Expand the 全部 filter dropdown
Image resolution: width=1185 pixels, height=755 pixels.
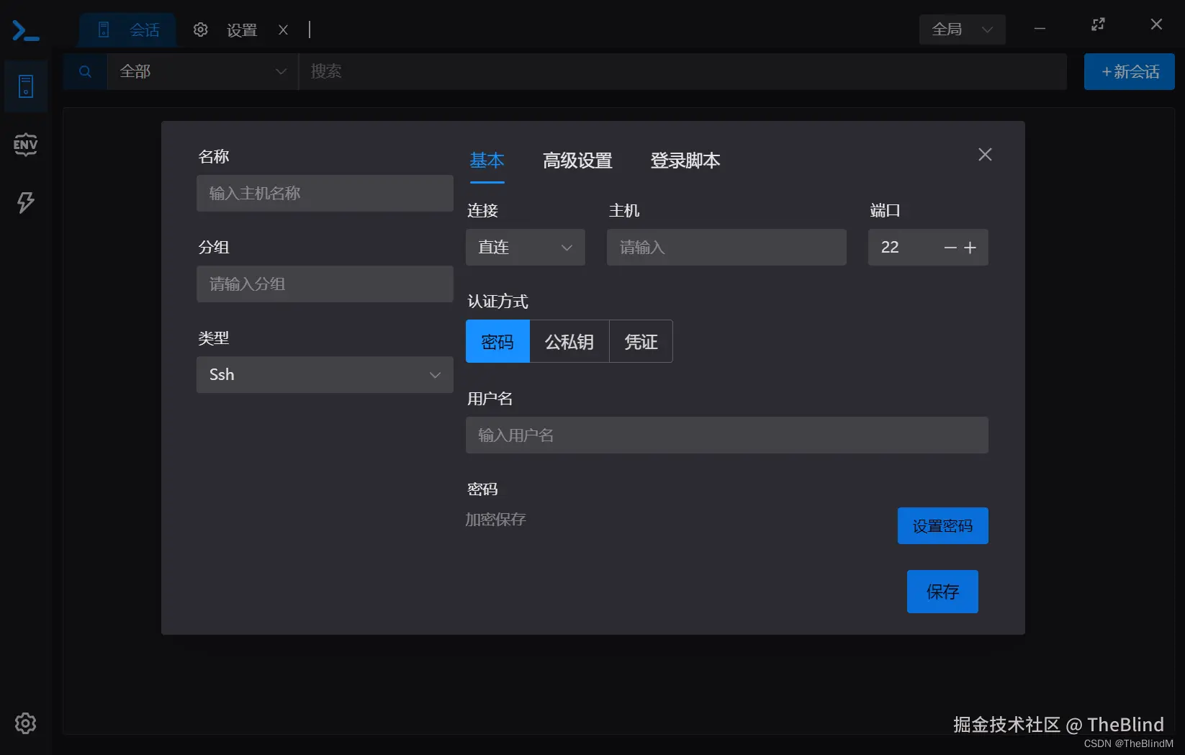click(x=202, y=71)
